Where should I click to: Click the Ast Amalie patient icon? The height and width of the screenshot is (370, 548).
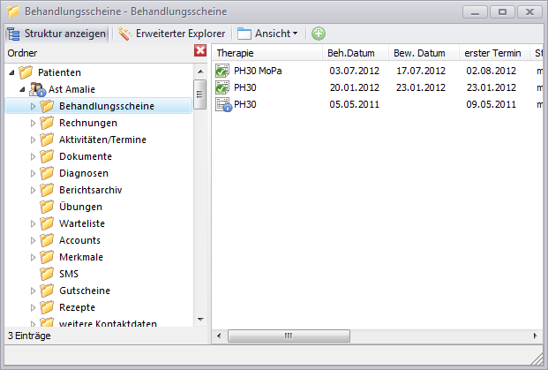(x=37, y=89)
